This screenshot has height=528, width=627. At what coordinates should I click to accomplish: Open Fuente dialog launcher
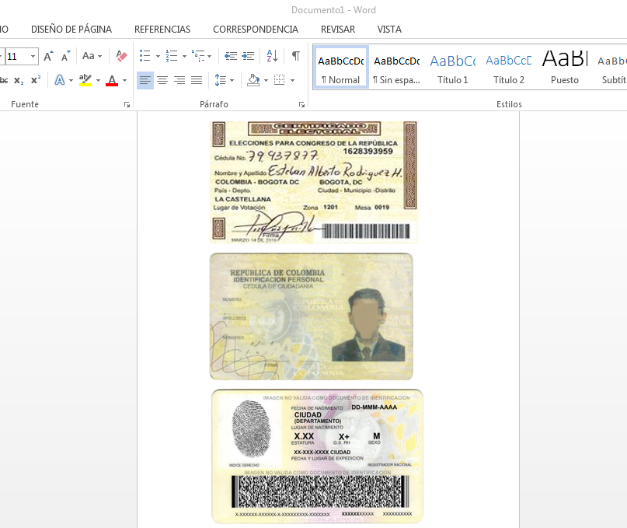point(127,104)
